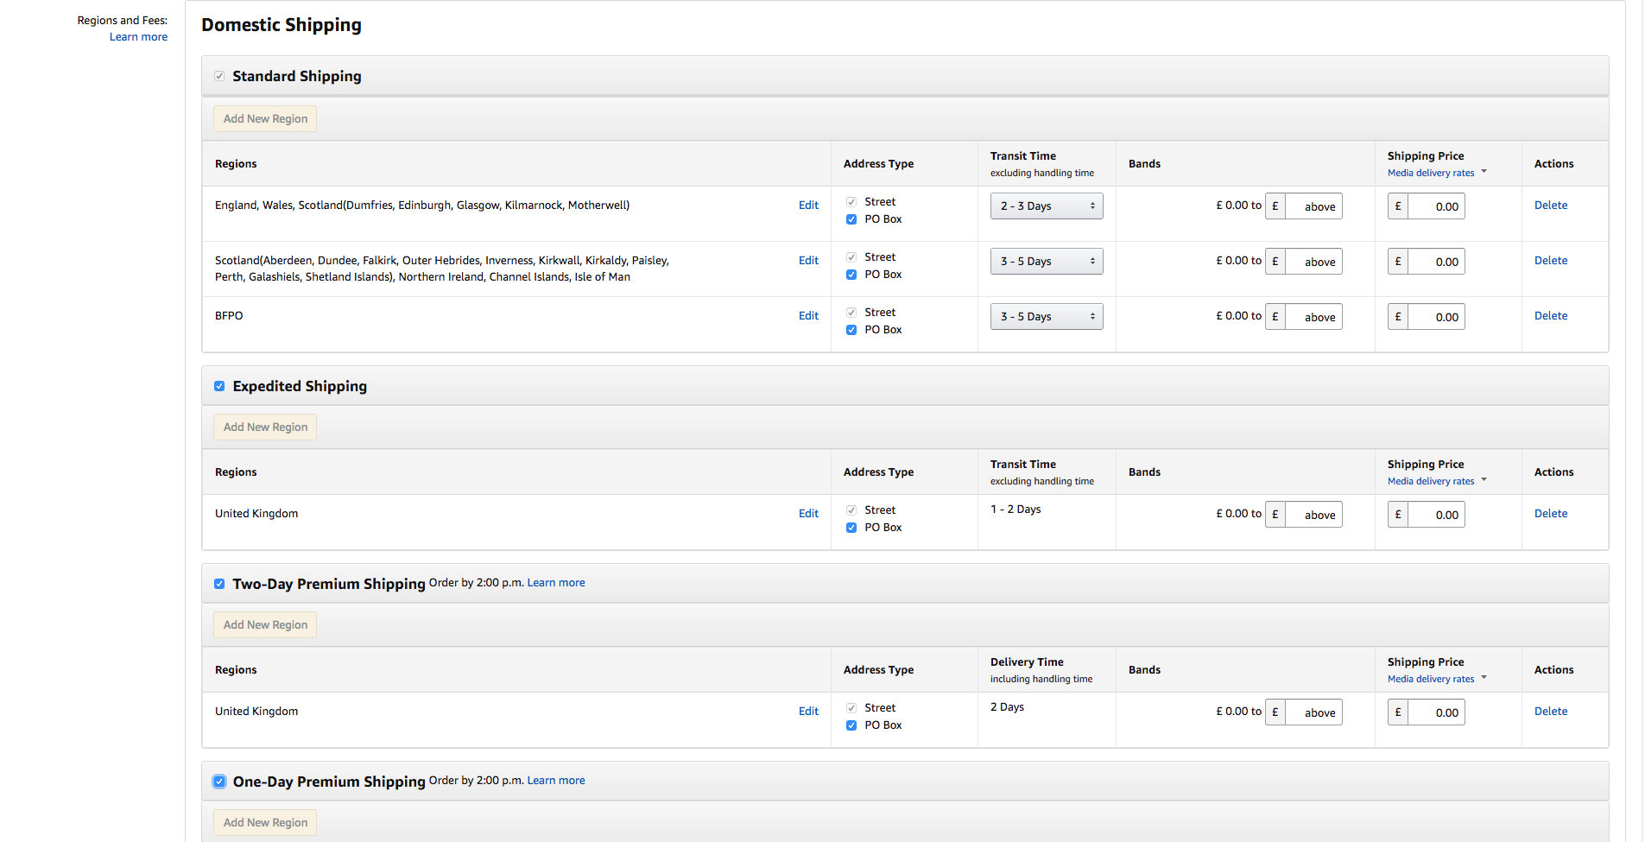Click band upper limit field for Two-Day Premium
The height and width of the screenshot is (842, 1645).
pyautogui.click(x=1313, y=712)
